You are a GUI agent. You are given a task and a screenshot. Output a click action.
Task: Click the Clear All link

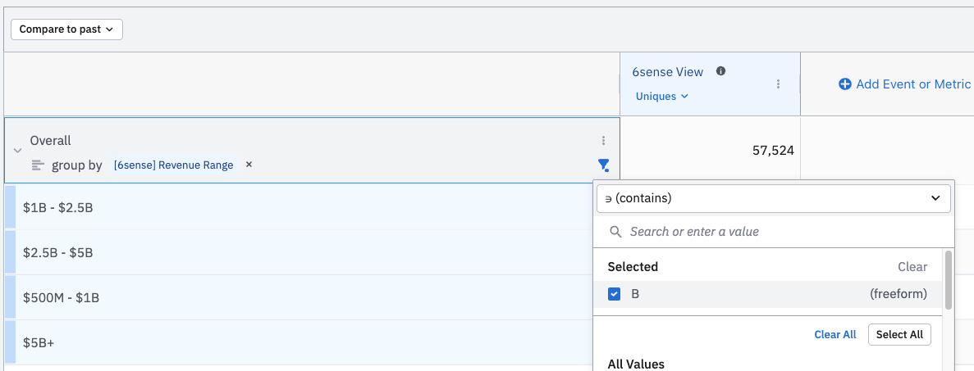pos(835,334)
